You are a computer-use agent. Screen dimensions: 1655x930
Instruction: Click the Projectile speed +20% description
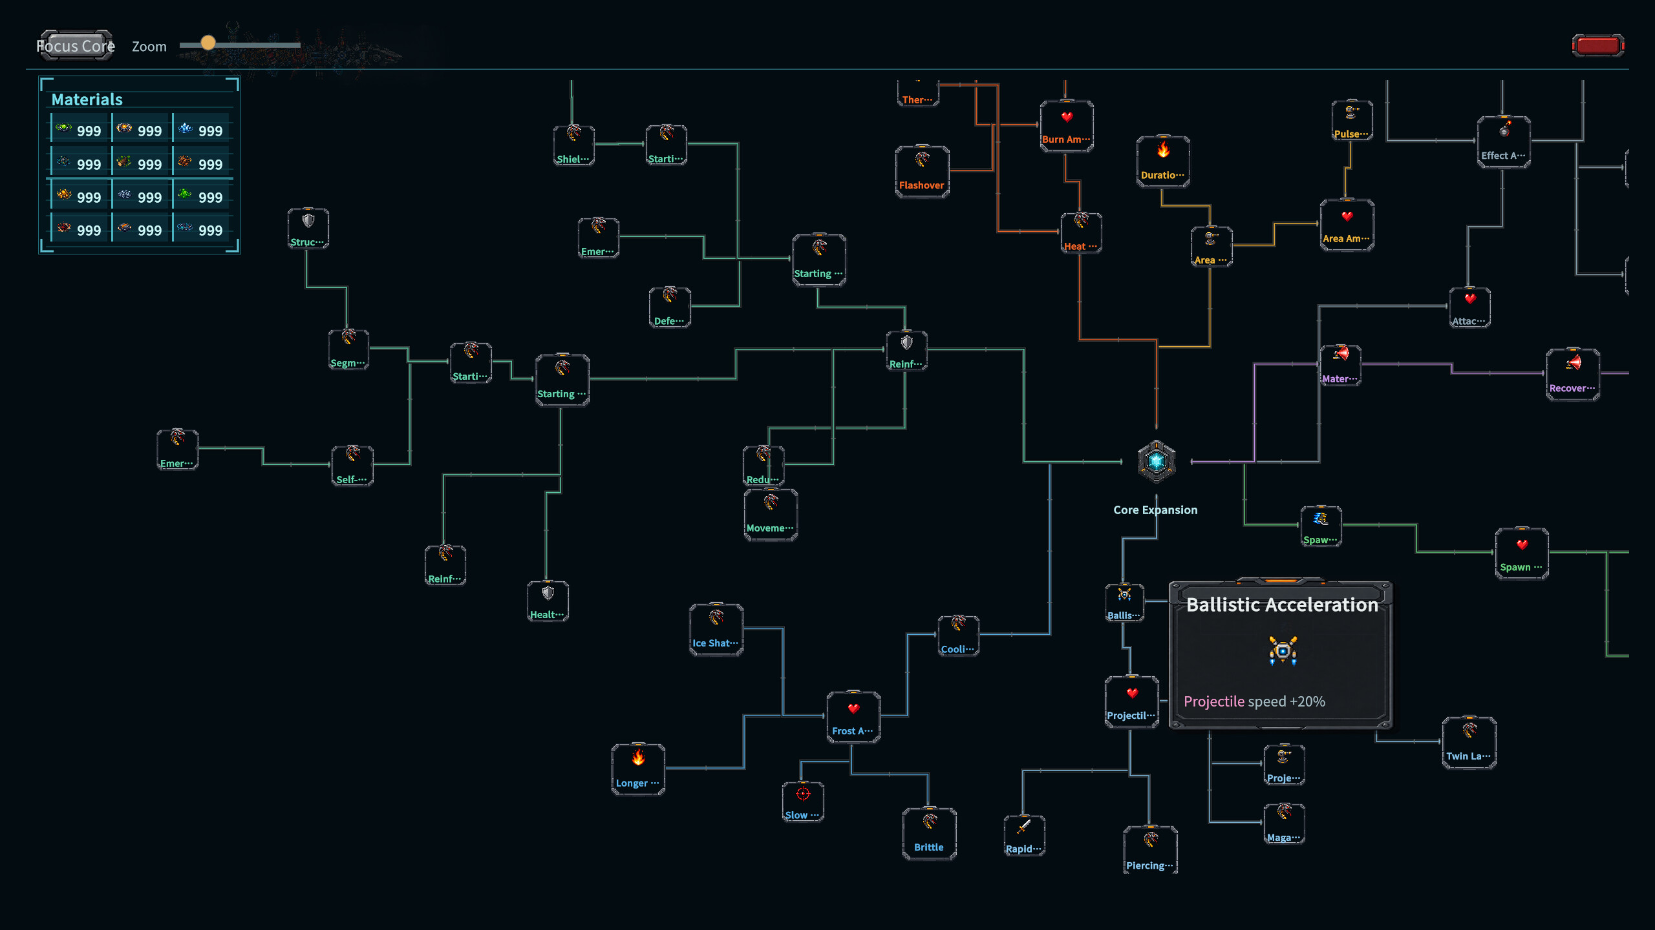tap(1254, 701)
